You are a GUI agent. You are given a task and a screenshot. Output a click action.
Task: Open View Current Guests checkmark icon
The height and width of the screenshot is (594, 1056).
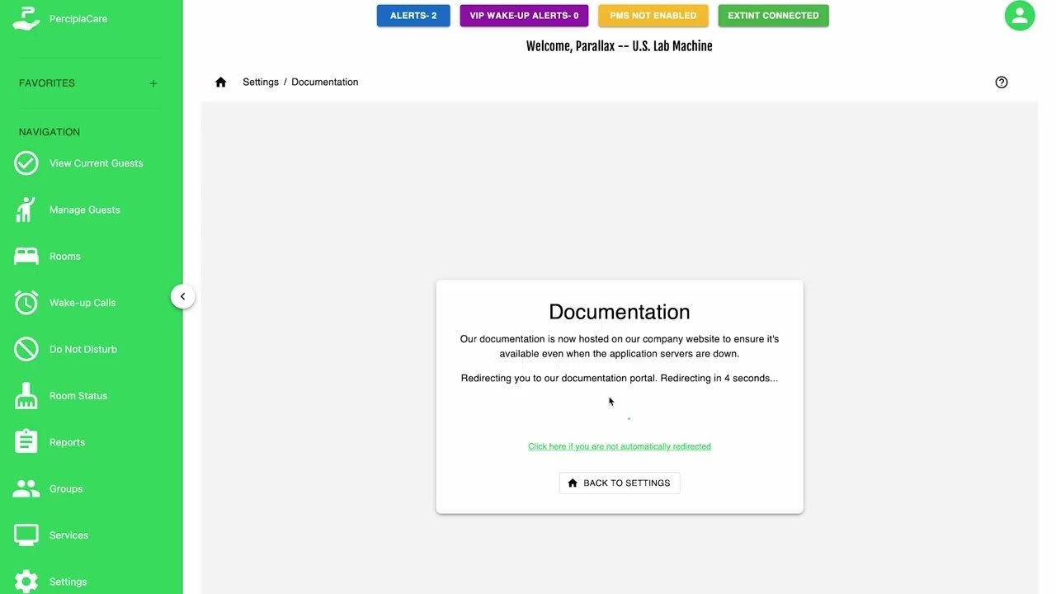click(26, 163)
